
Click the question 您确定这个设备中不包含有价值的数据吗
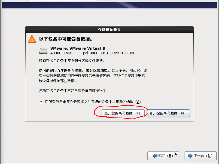coord(72,91)
